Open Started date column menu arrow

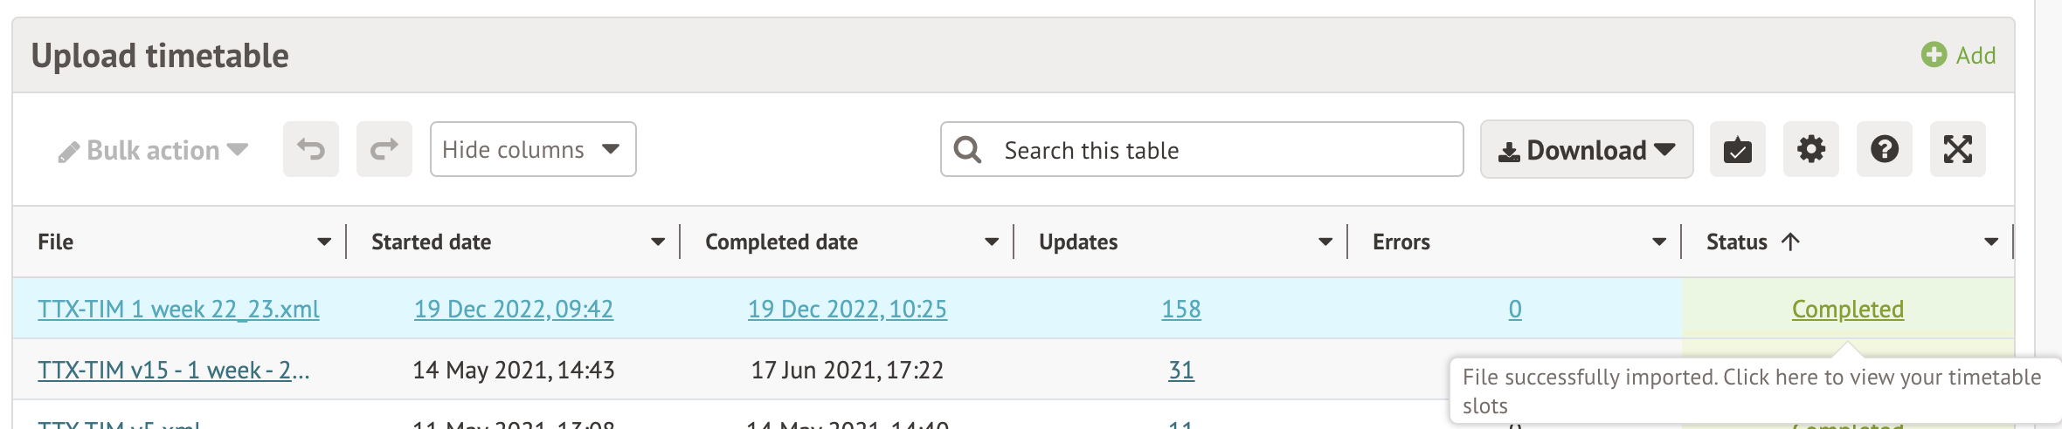point(658,242)
